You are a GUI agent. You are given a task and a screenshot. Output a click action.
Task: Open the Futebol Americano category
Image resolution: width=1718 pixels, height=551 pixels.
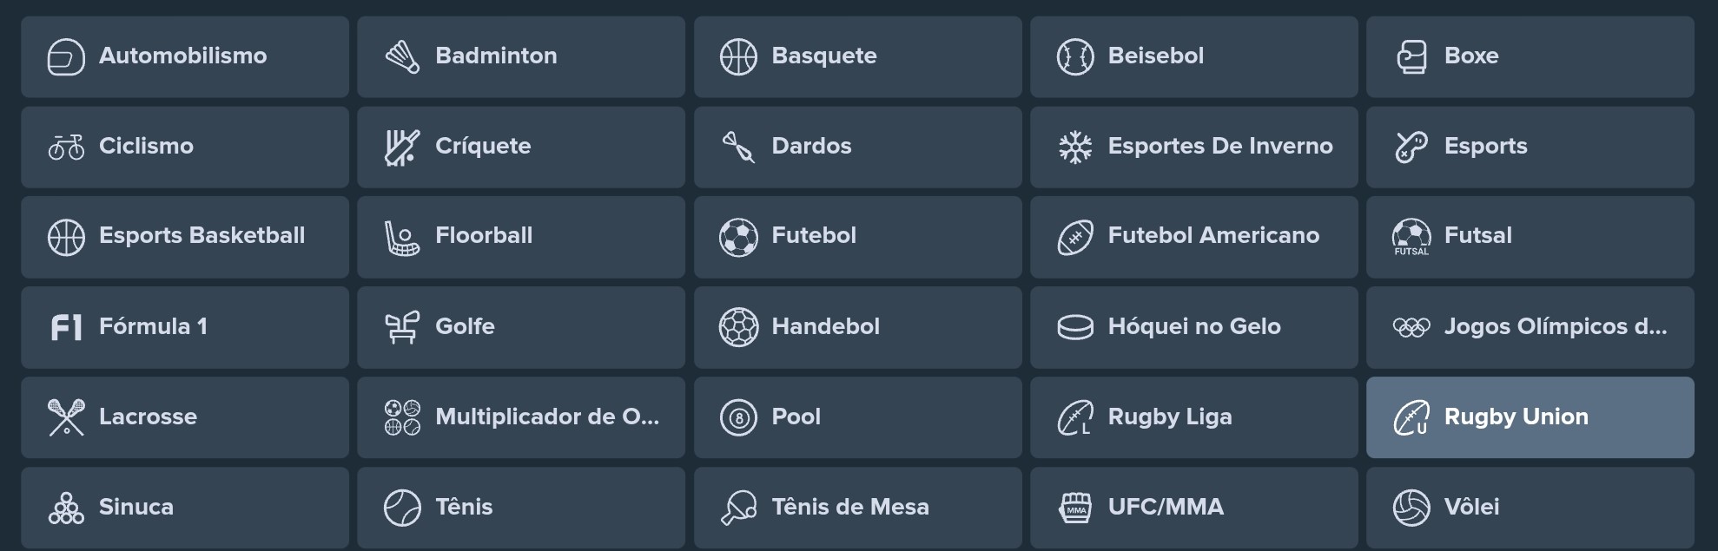point(1194,236)
